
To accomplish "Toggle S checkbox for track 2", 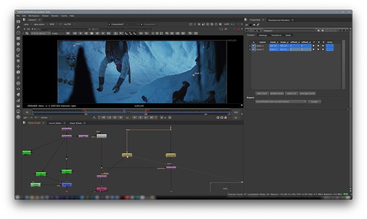I will (x=323, y=49).
